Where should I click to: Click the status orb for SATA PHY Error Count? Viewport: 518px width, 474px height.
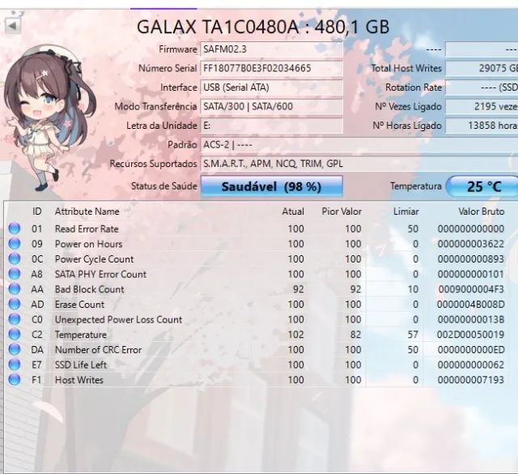[15, 274]
